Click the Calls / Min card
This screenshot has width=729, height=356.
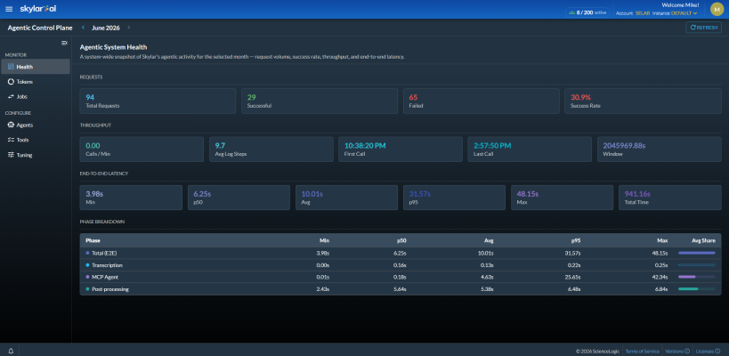[142, 150]
